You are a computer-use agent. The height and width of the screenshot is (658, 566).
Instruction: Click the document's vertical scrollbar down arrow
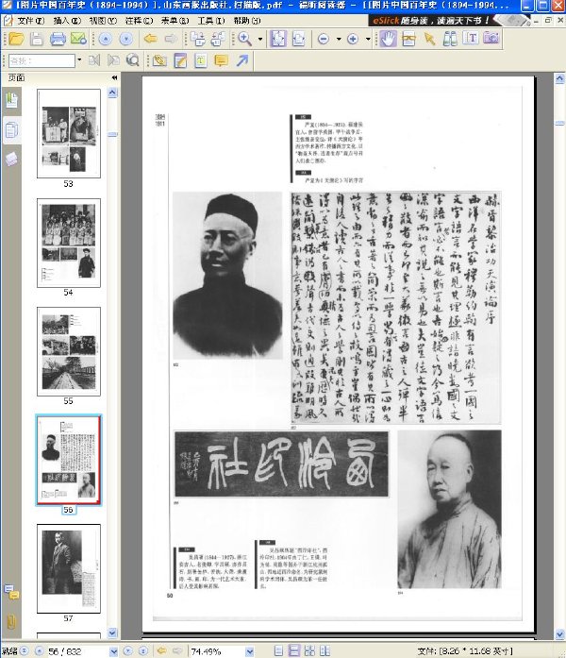[x=559, y=633]
